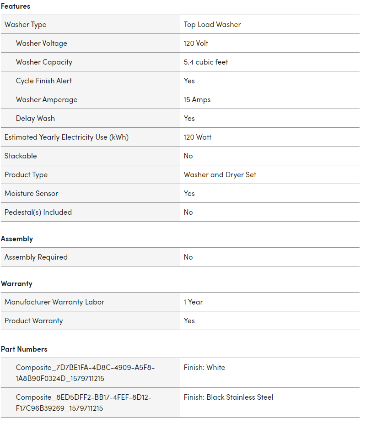The image size is (371, 424).
Task: Select the Washer Type row label
Action: coord(26,25)
